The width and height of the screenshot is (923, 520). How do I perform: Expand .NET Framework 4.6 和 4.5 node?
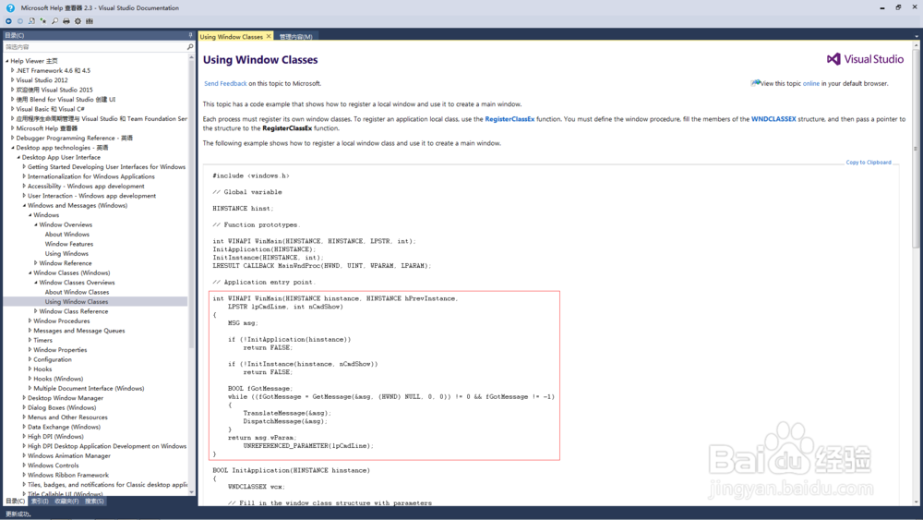point(12,70)
